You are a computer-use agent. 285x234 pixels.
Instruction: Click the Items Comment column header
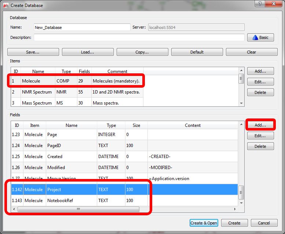[x=117, y=71]
